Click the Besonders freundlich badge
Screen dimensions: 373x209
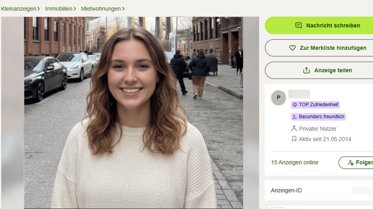[x=318, y=117]
